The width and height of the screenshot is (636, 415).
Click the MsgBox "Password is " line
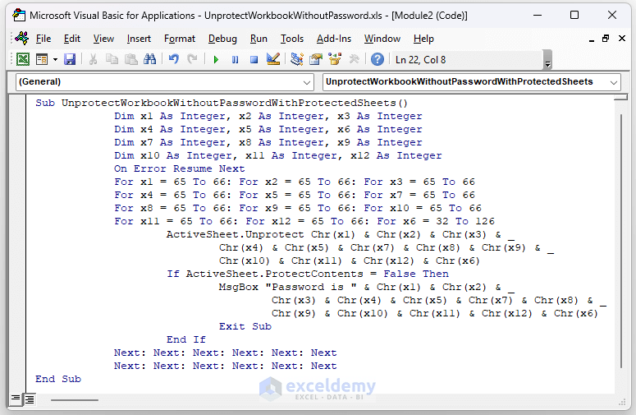coord(367,287)
